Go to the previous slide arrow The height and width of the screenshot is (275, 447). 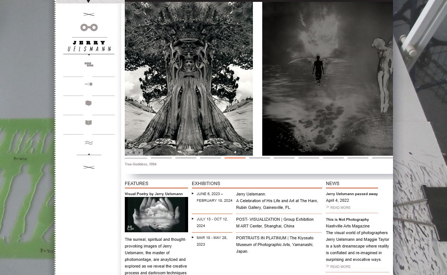pyautogui.click(x=129, y=152)
